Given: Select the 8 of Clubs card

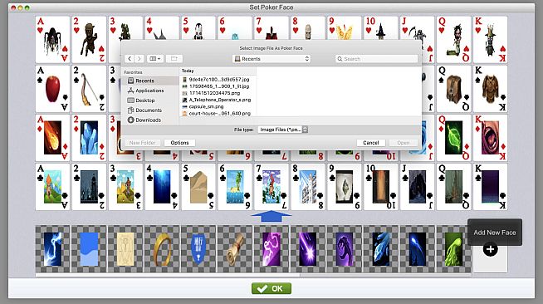Looking at the screenshot, I should pos(308,187).
